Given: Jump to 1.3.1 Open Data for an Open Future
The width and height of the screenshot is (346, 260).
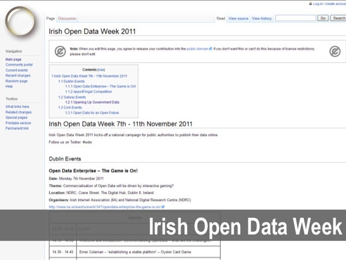Looking at the screenshot, I should coord(92,113).
